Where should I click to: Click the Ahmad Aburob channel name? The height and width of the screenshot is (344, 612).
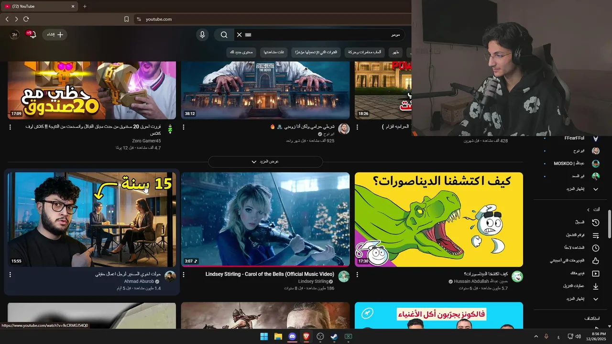click(x=139, y=281)
